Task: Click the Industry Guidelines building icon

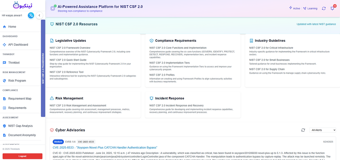Action: coord(251,40)
